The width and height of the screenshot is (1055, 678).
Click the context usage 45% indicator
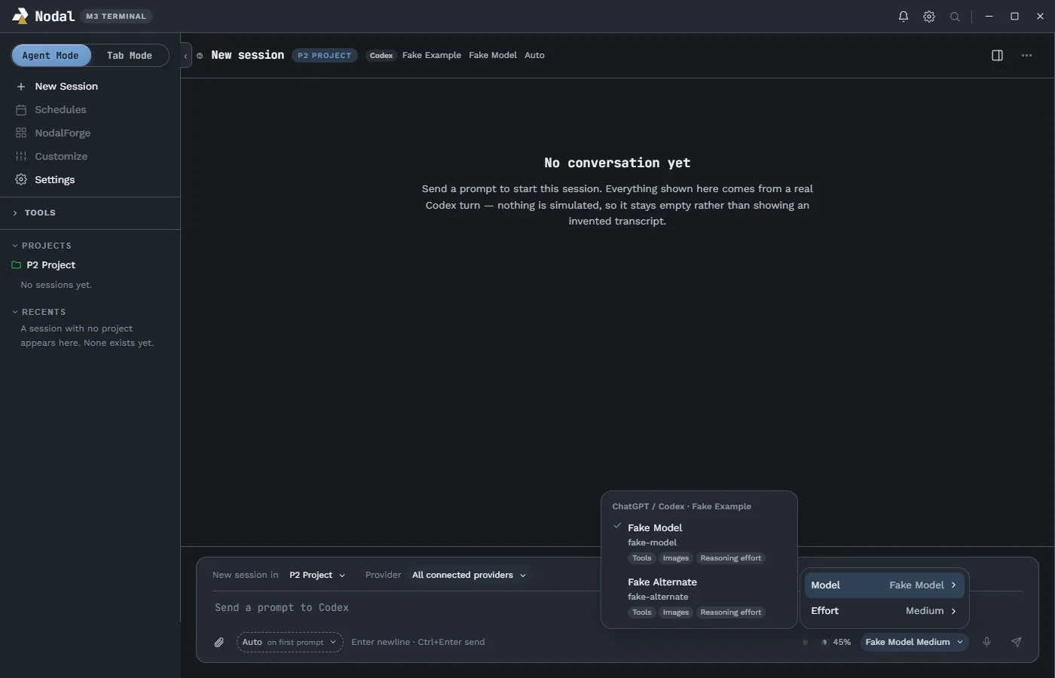836,643
